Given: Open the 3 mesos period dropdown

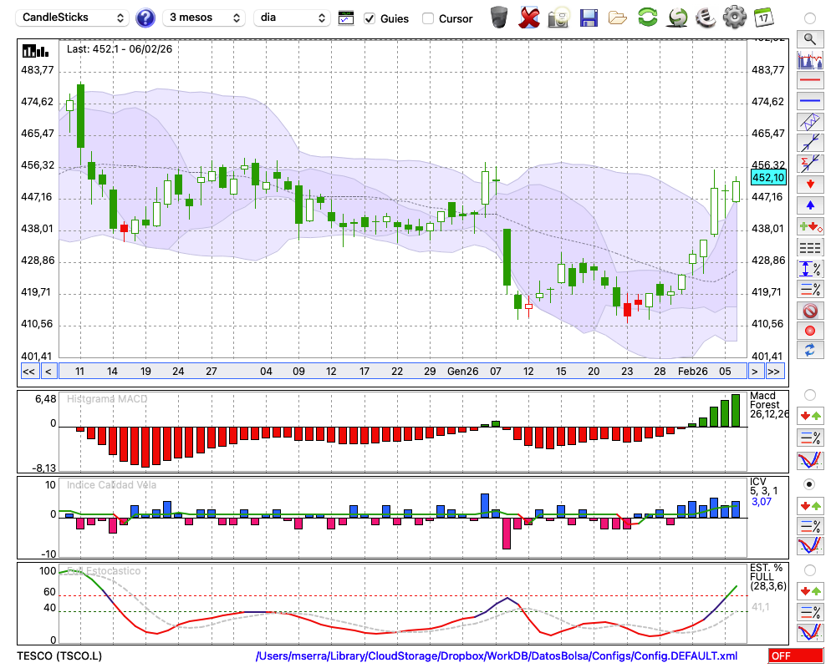Looking at the screenshot, I should [203, 18].
